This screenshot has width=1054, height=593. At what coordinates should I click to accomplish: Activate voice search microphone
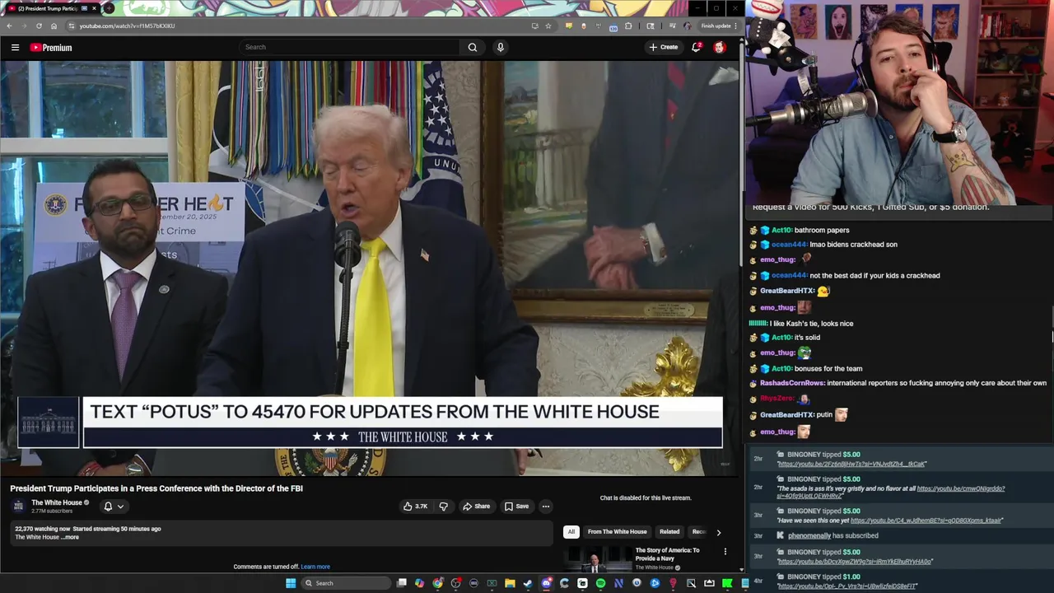click(500, 47)
